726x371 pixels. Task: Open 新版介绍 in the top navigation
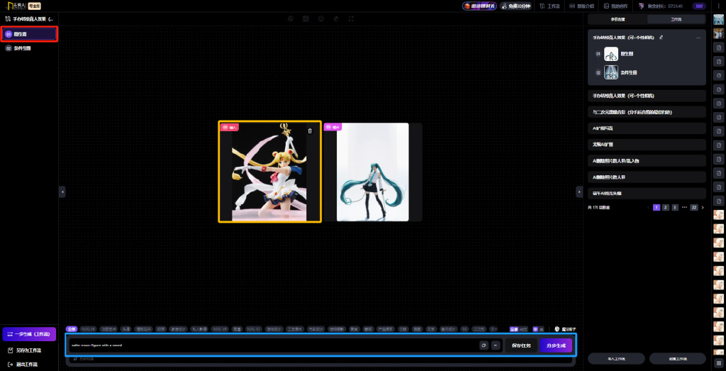[581, 6]
